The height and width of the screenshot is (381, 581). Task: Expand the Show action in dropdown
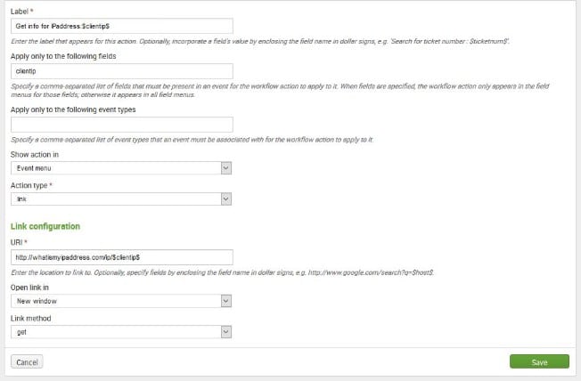pos(121,166)
